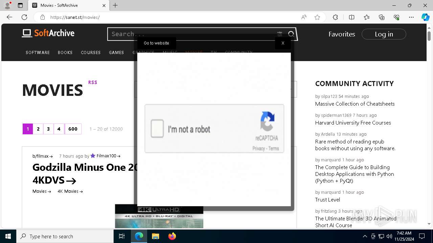Open Task View on taskbar
This screenshot has height=243, width=433.
pyautogui.click(x=122, y=236)
